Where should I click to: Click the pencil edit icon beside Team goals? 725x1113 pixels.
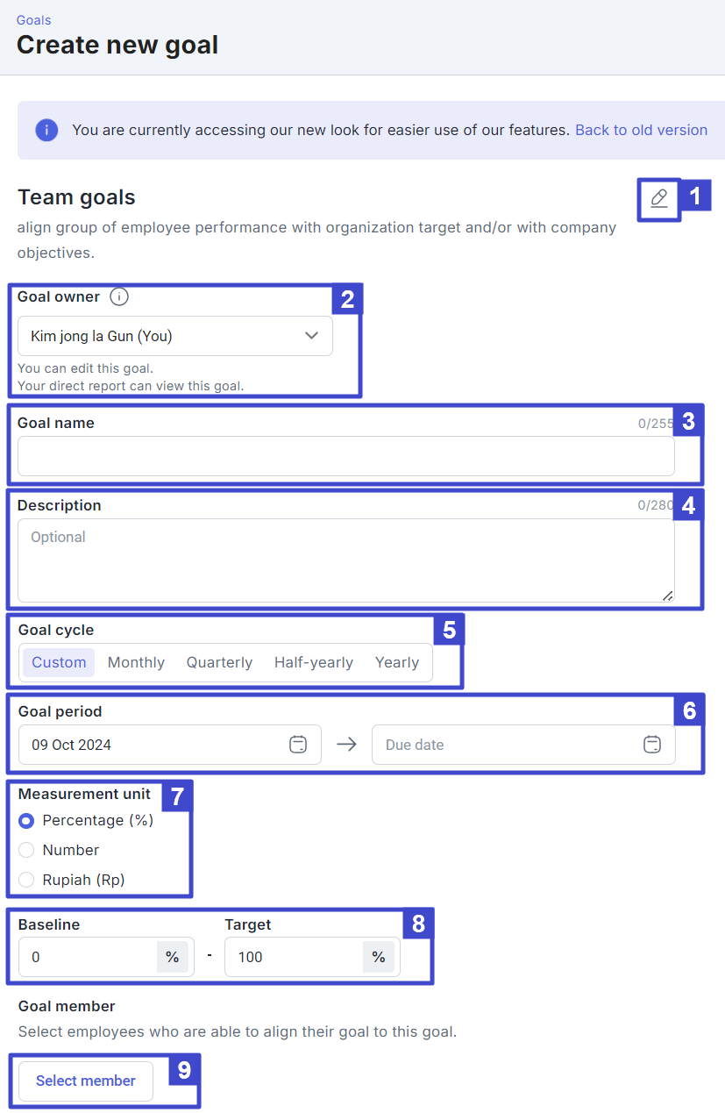coord(659,198)
